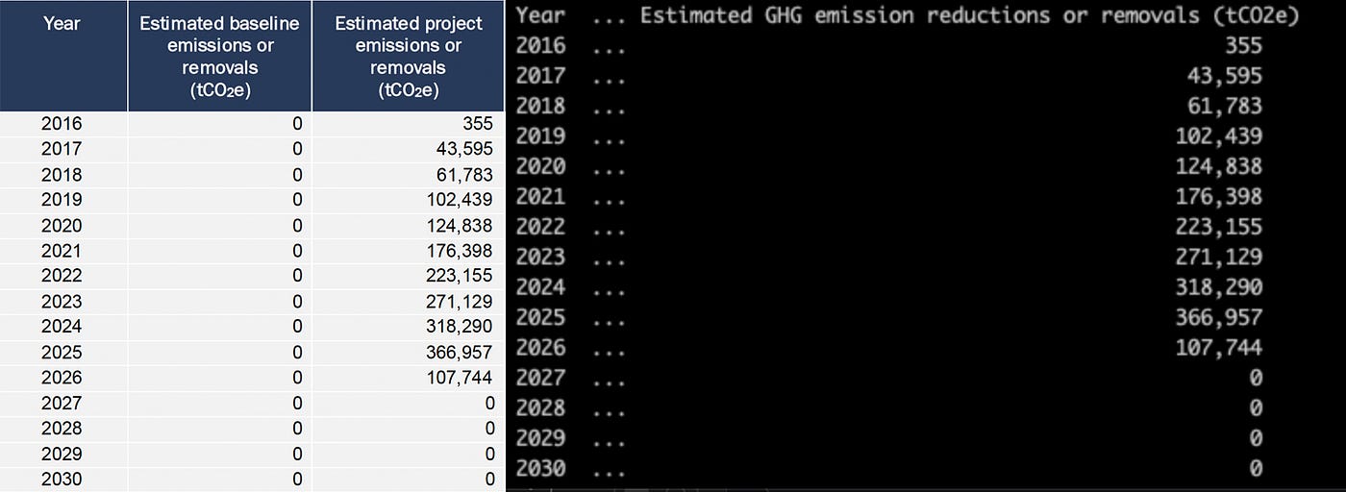Click the terminal's "Year" header text
Viewport: 1346px width, 492px height.
541,15
